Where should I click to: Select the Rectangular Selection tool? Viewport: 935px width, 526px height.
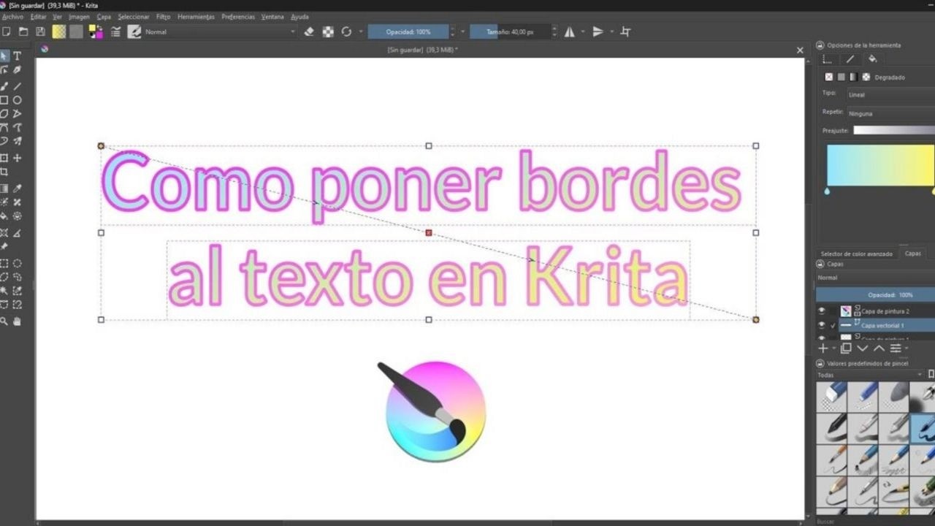pyautogui.click(x=4, y=263)
